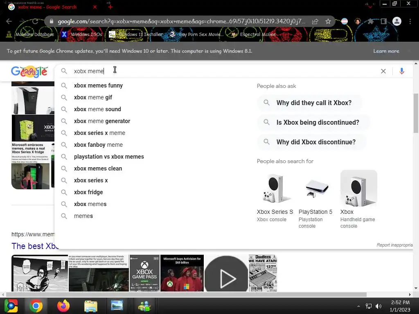Screen dimensions: 419x314
Task: Click the browser back arrow
Action: tap(9, 21)
